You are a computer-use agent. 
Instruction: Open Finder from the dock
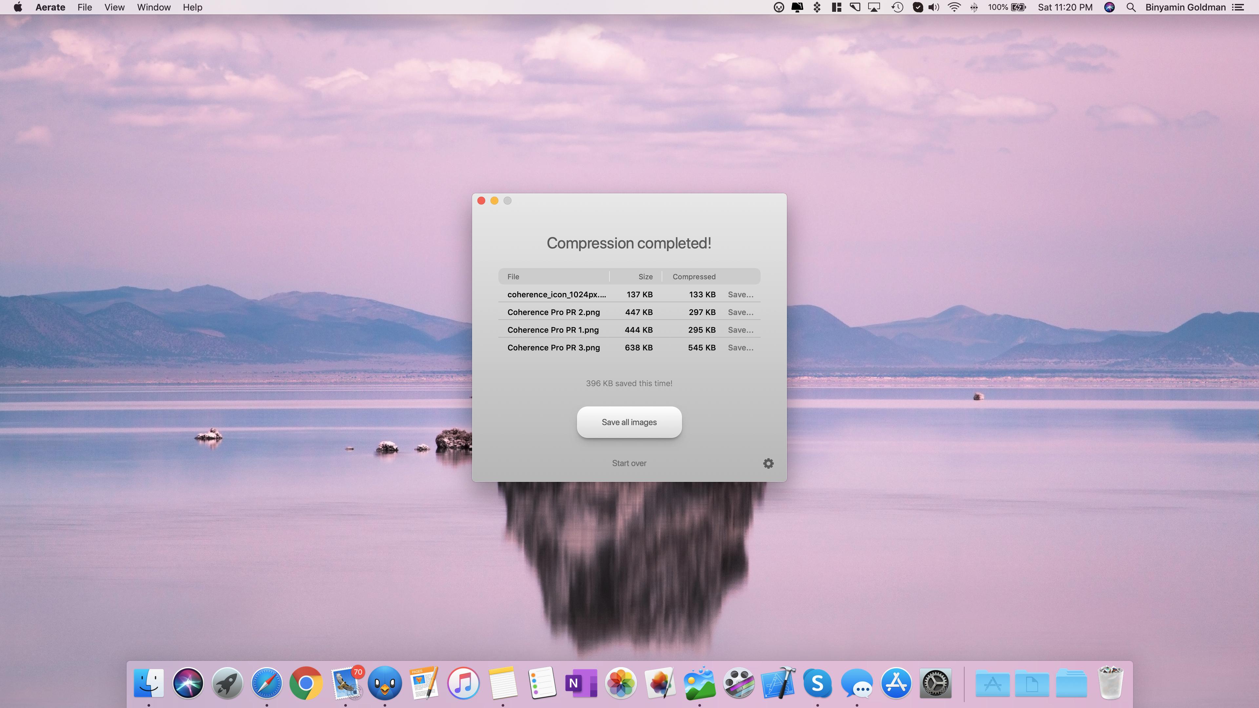pos(149,683)
